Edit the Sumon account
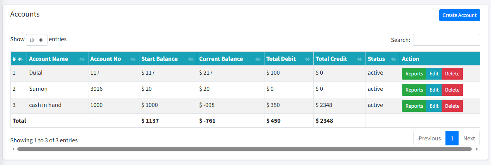Screen dimensions: 491x165 (434, 90)
